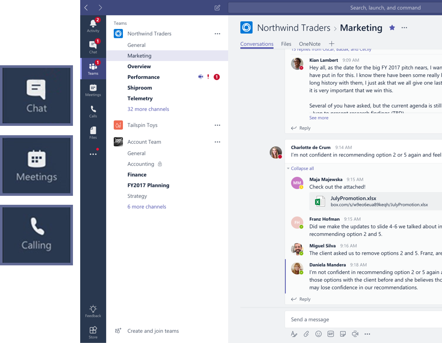
Task: Open the Activity feed in sidebar
Action: (93, 26)
